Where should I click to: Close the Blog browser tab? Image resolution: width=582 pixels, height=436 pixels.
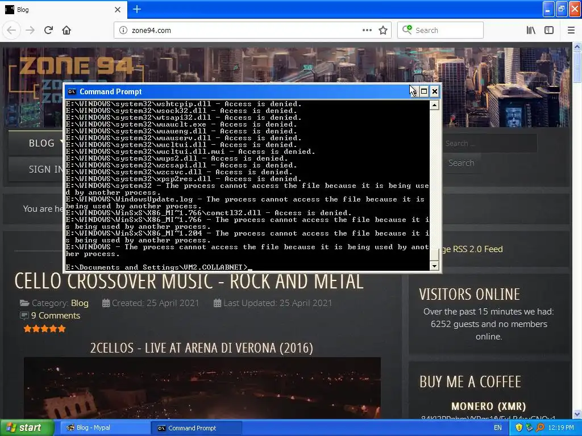click(x=118, y=10)
